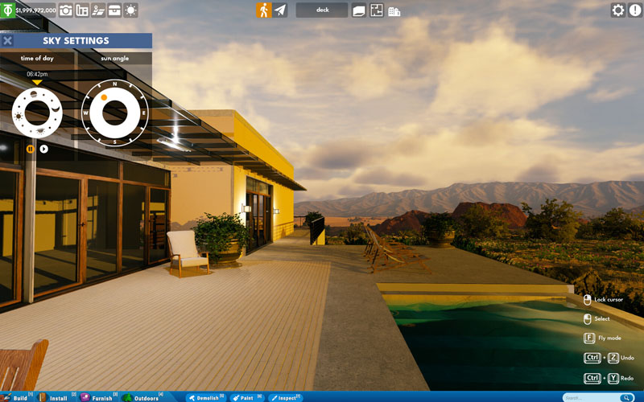Pause the time of day animation

[31, 149]
